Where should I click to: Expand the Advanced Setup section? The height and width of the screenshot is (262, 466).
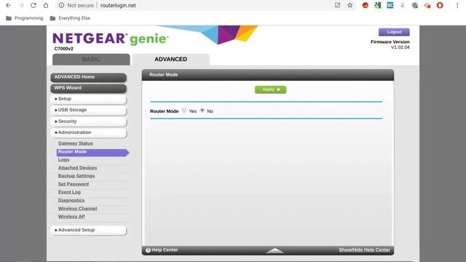pyautogui.click(x=89, y=230)
